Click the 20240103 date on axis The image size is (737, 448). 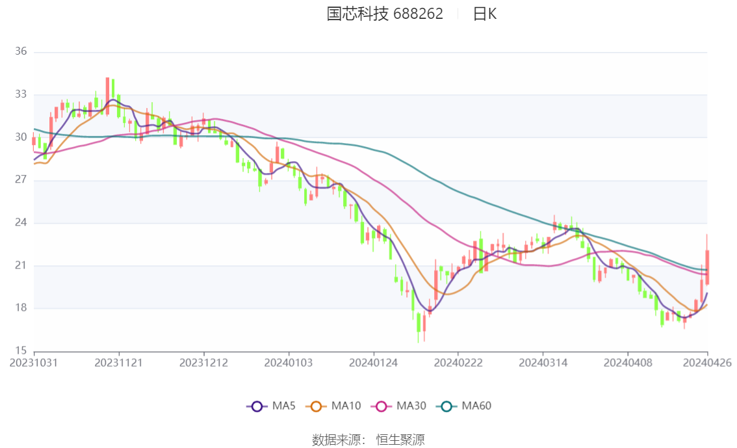point(288,363)
